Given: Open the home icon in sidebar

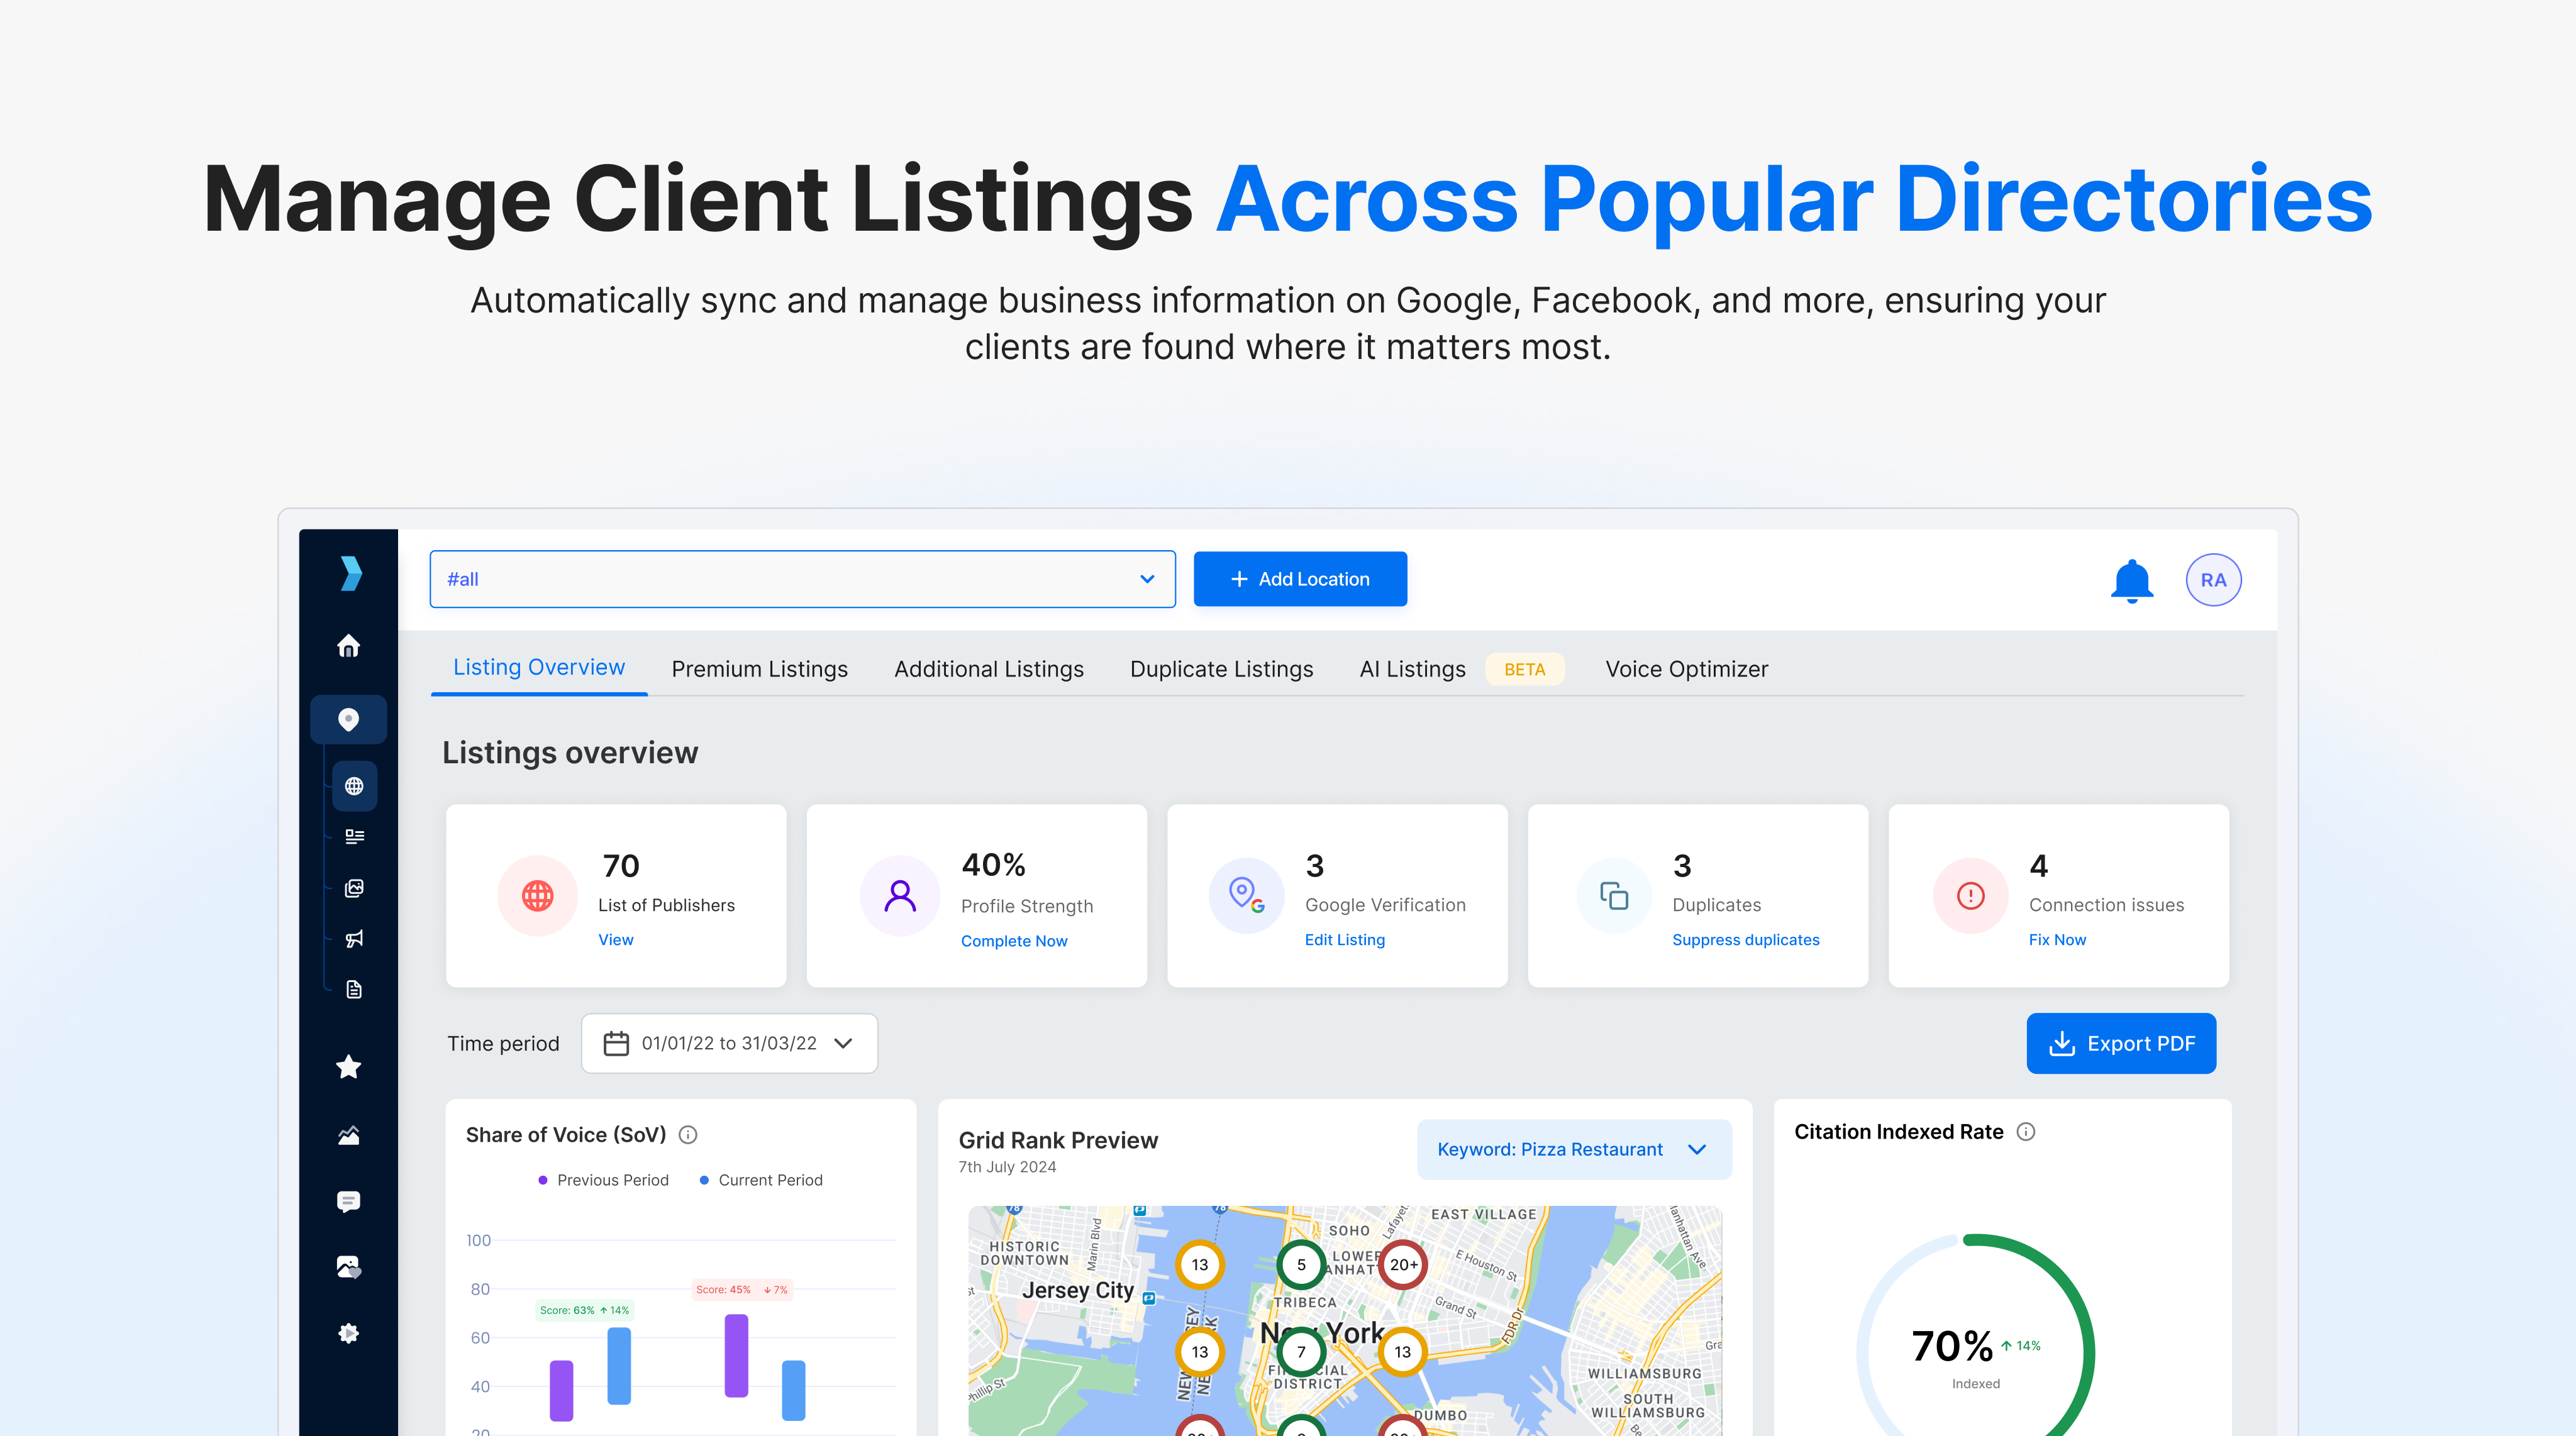Looking at the screenshot, I should click(x=348, y=646).
